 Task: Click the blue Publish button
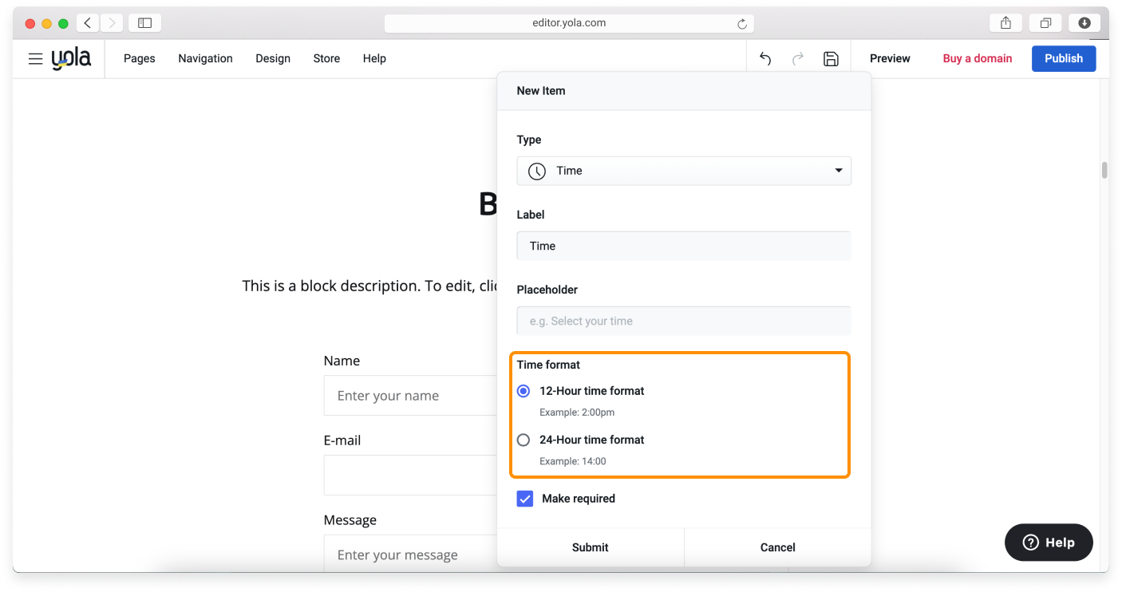(x=1063, y=59)
